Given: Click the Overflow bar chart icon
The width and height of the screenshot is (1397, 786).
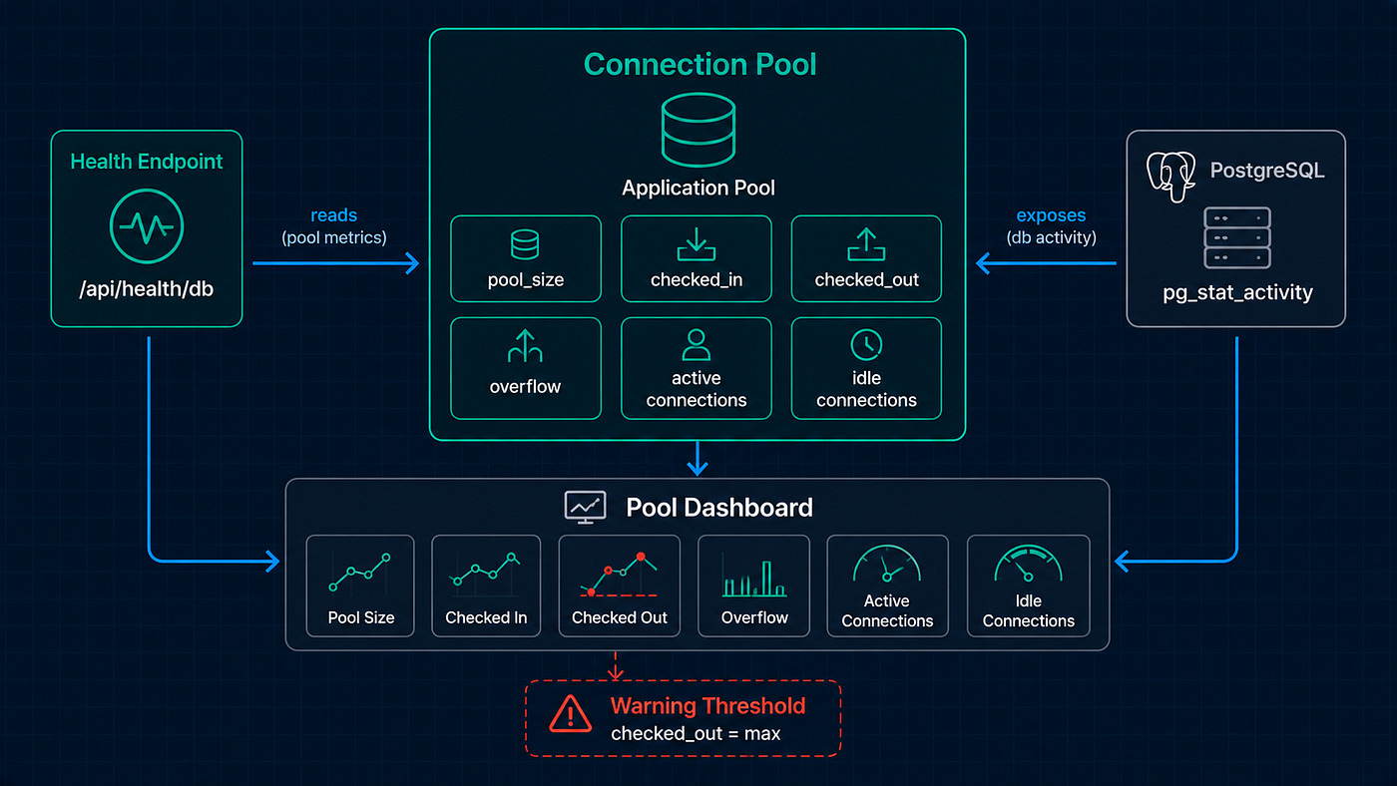Looking at the screenshot, I should tap(753, 577).
